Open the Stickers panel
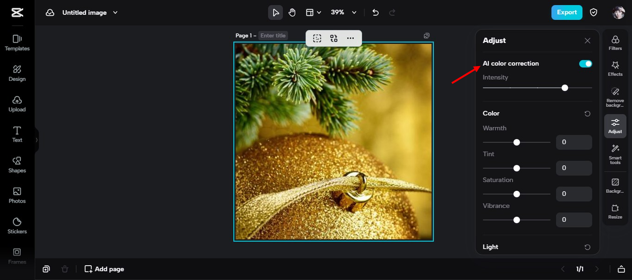632x280 pixels. click(x=17, y=226)
